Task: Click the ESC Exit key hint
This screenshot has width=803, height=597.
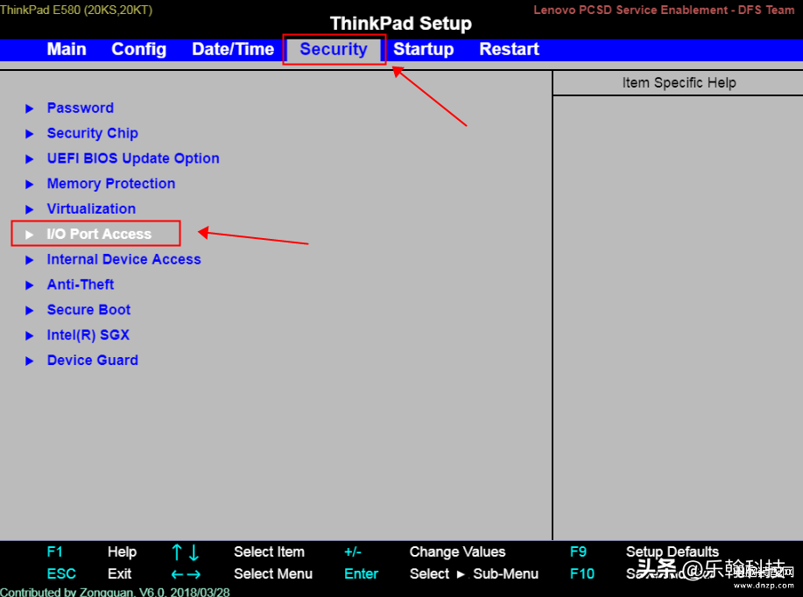Action: coord(61,573)
